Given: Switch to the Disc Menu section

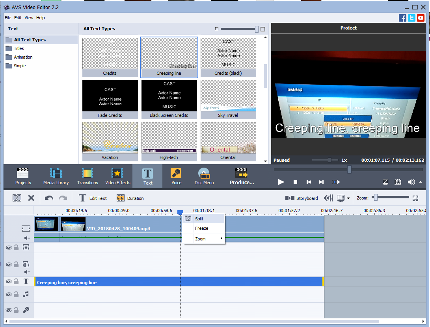Looking at the screenshot, I should tap(204, 176).
